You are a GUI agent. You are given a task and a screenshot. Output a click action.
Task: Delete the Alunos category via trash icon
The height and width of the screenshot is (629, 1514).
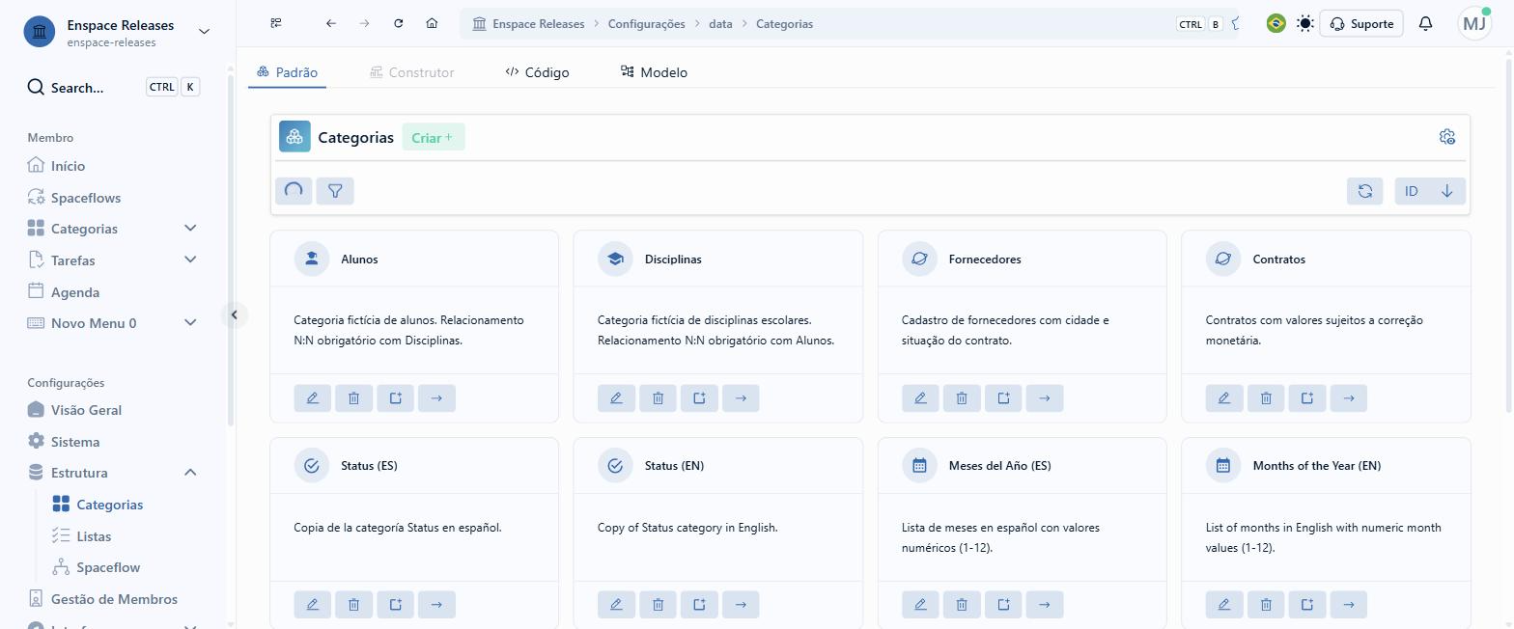[x=353, y=397]
